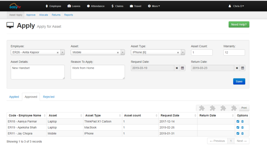Open the Request Date calendar picker
Viewport: 267px width, 156px height.
click(x=183, y=68)
